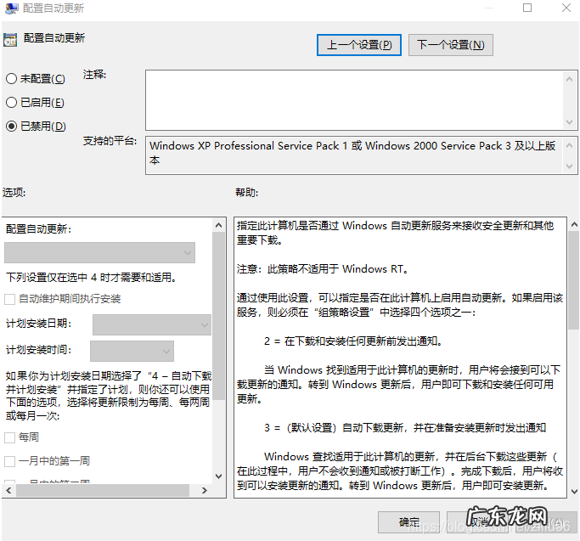
Task: Go to 下一个设置(N)
Action: [451, 45]
